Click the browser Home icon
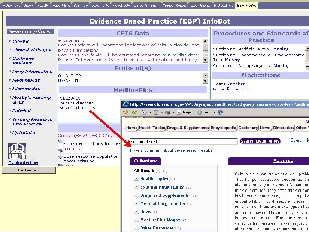The width and height of the screenshot is (309, 232). tap(144, 112)
